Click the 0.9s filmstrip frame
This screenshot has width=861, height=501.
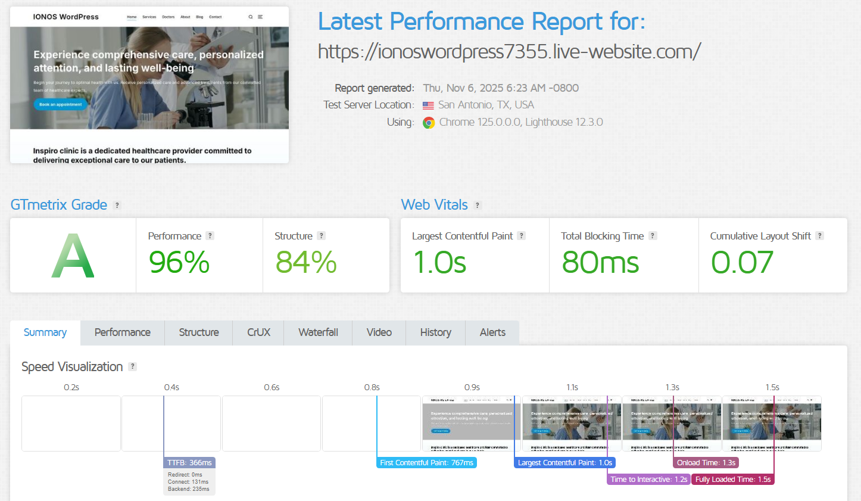[472, 424]
